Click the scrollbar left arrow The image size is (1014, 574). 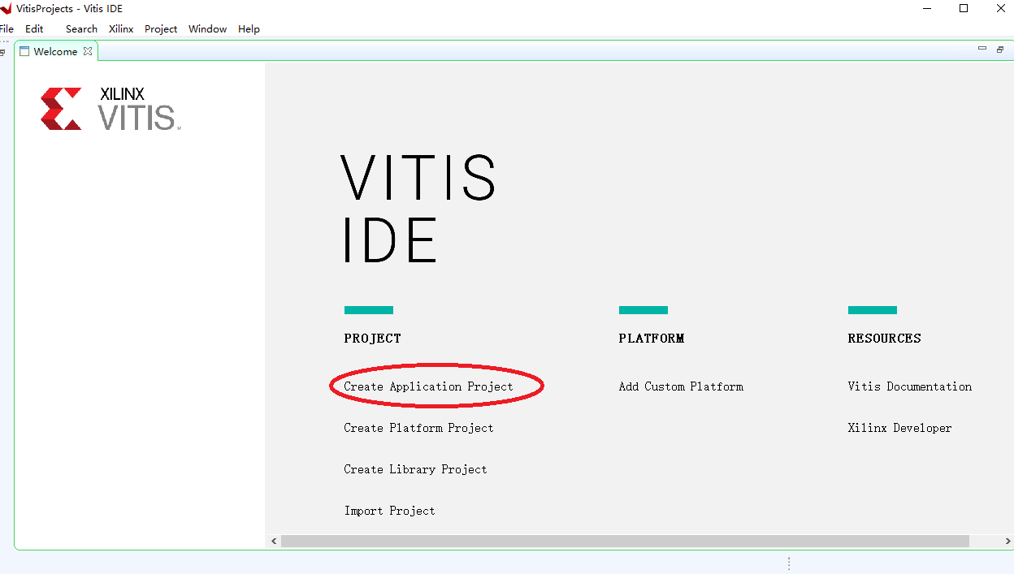(274, 541)
